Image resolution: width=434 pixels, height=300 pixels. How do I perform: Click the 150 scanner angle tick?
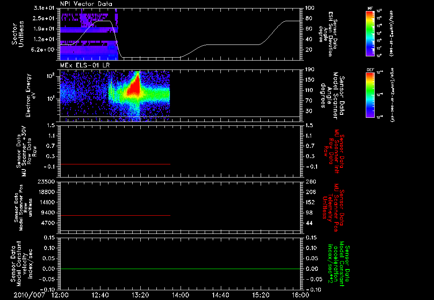click(310, 80)
